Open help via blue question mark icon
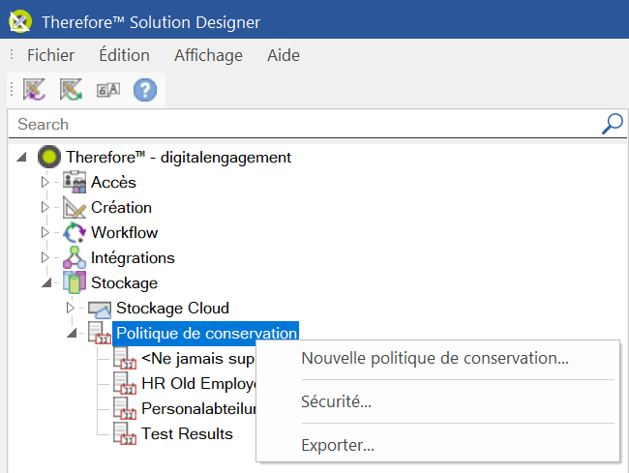This screenshot has height=473, width=629. (144, 90)
